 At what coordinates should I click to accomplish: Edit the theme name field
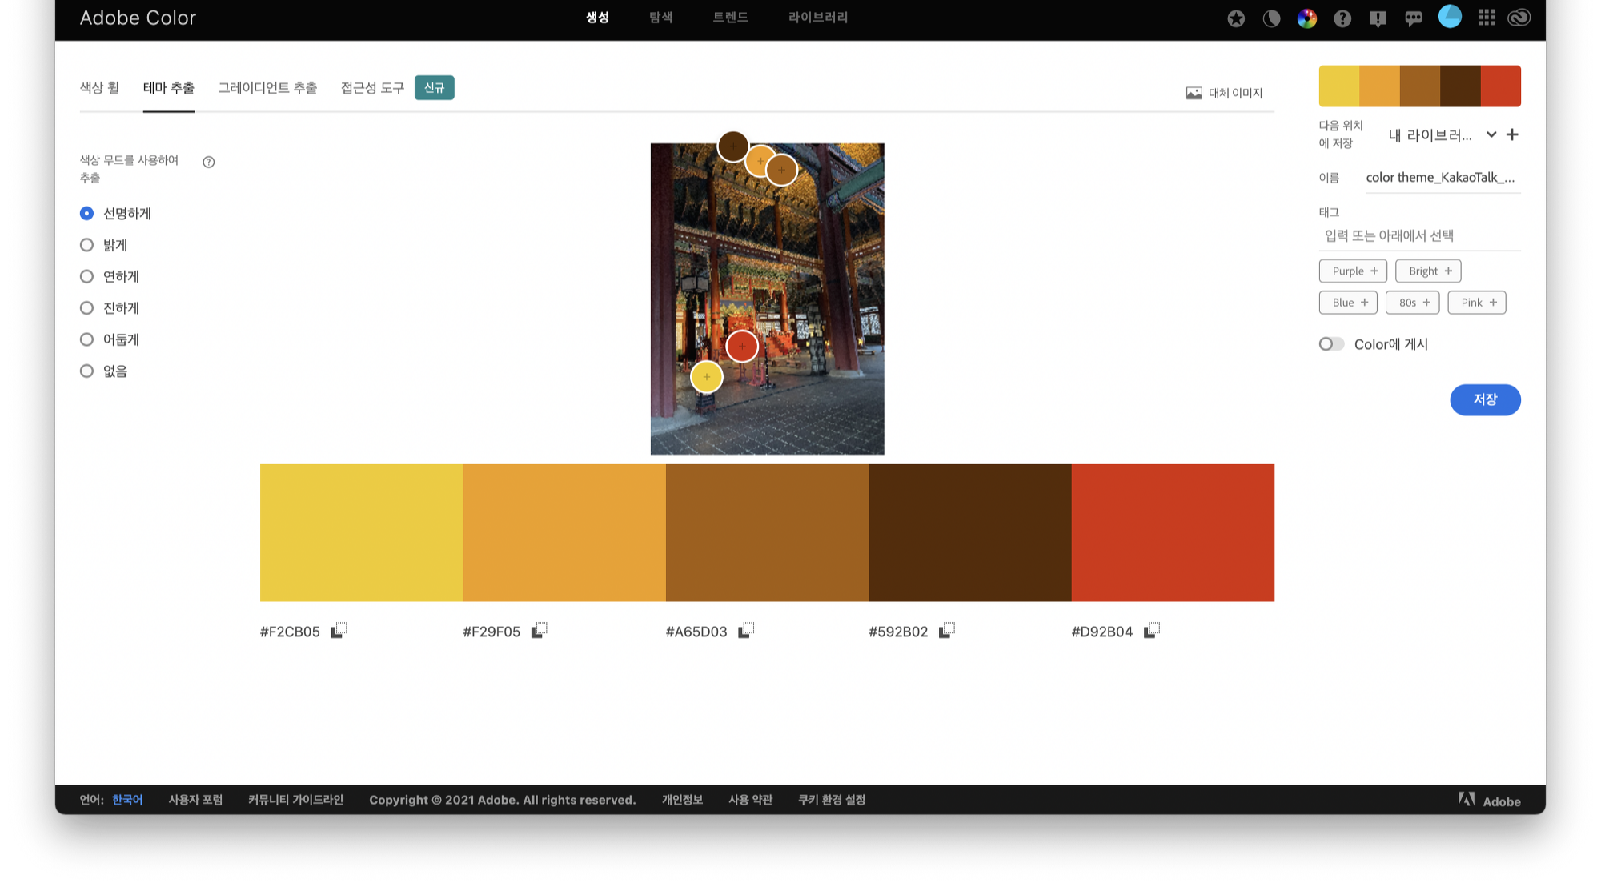pyautogui.click(x=1442, y=178)
